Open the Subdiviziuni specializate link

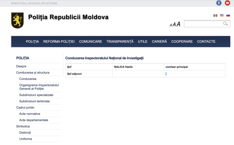(x=36, y=95)
